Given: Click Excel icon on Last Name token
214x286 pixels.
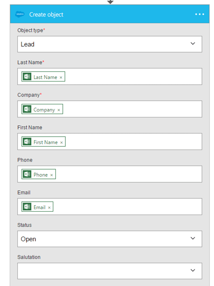Looking at the screenshot, I should pos(27,77).
